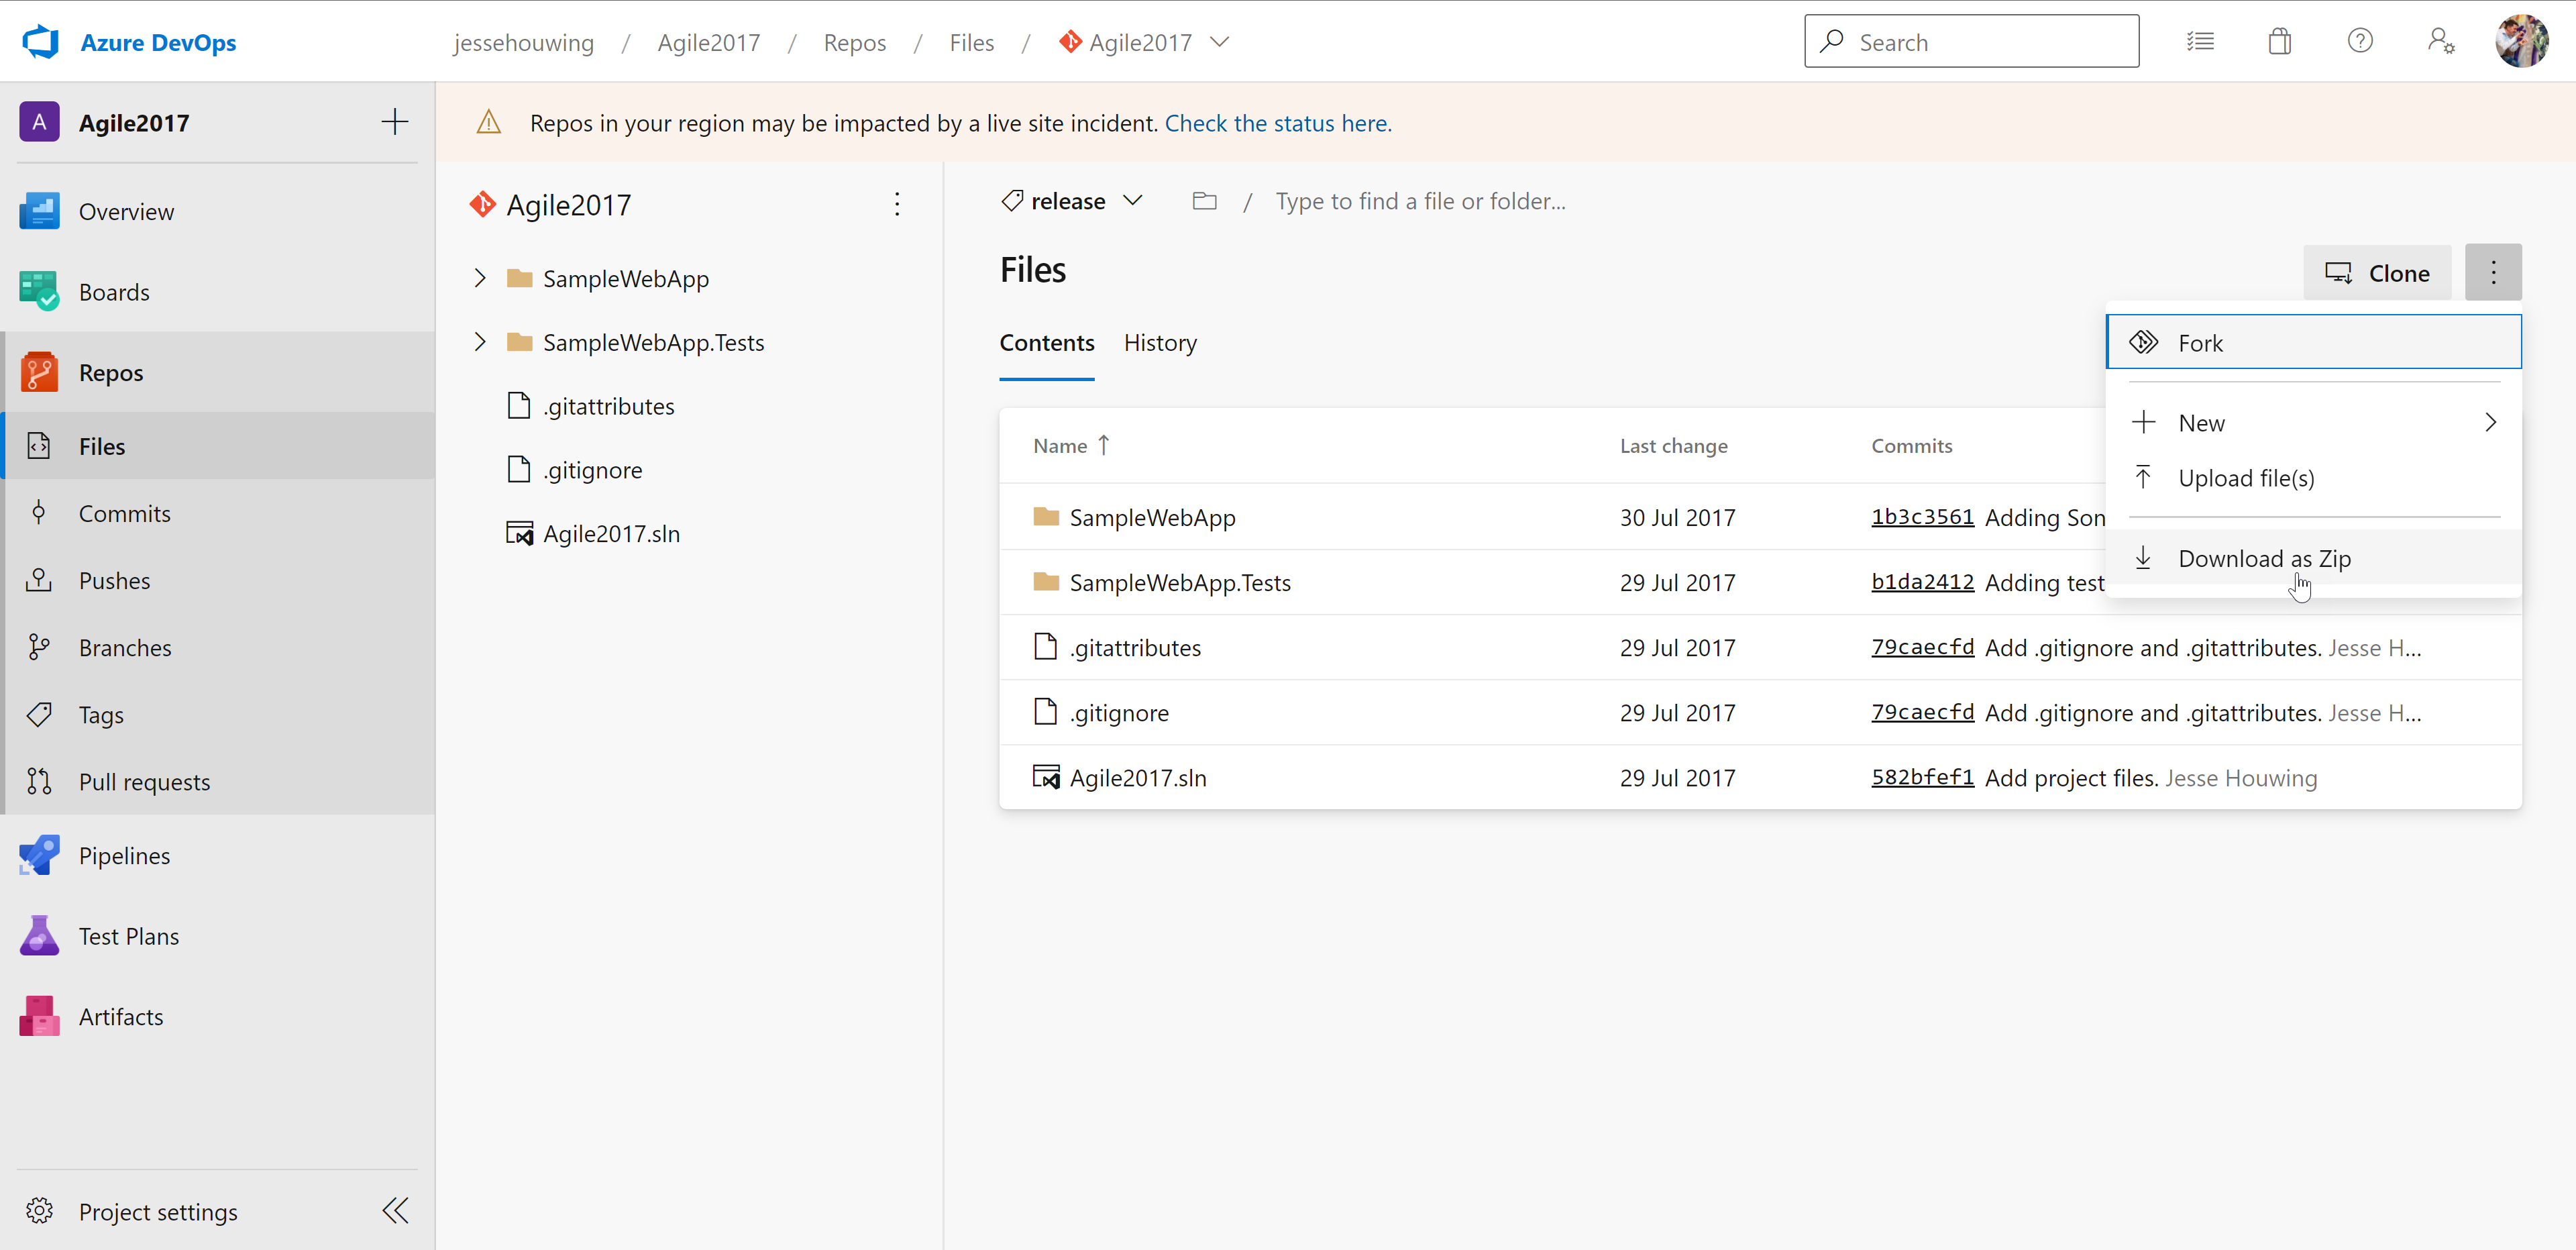Select Fork from the menu

tap(2314, 342)
